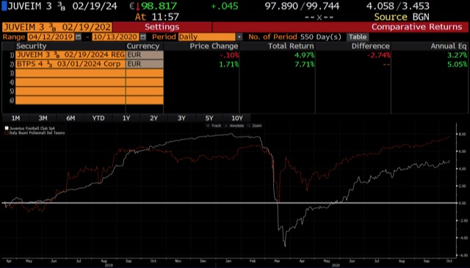Open the calendar picker for start date 04/12/2019

pos(78,37)
